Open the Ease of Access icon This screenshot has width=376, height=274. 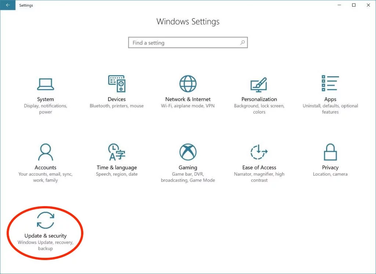tap(259, 152)
